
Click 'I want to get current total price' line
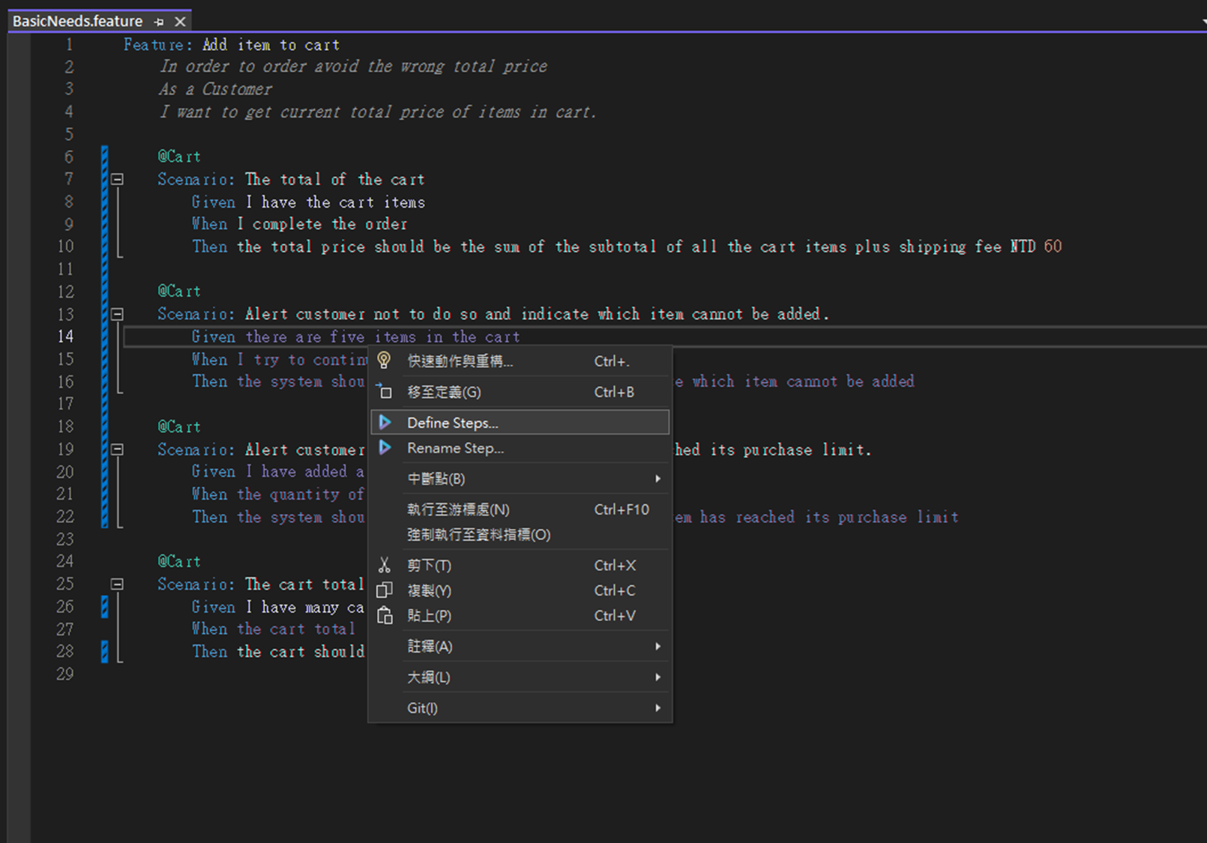tap(379, 112)
